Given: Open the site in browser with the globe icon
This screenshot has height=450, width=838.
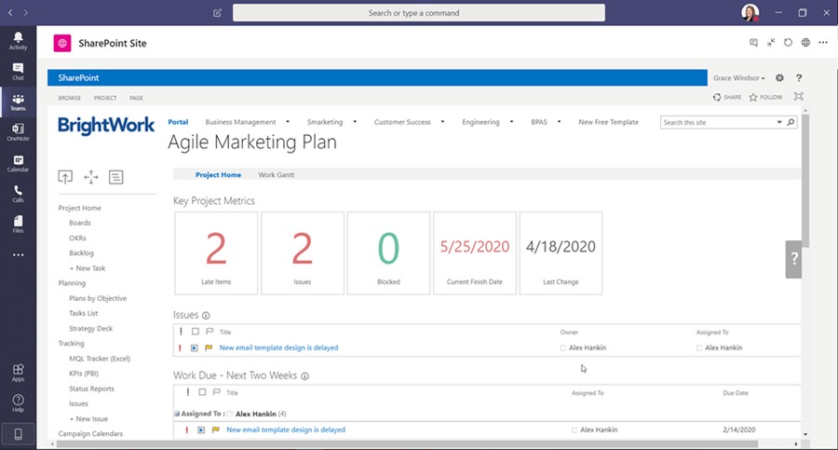Looking at the screenshot, I should pos(805,43).
